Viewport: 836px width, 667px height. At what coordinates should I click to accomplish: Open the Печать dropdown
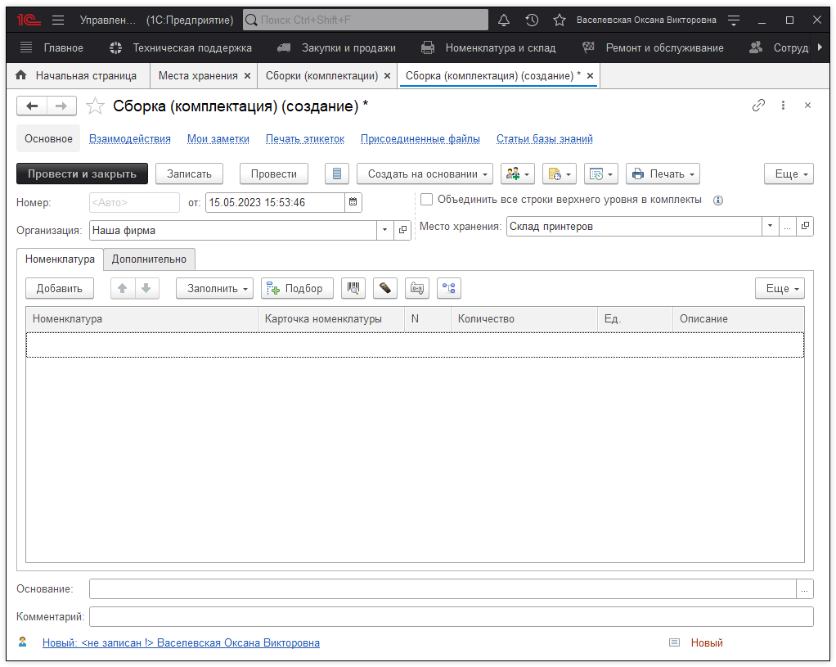click(x=663, y=174)
